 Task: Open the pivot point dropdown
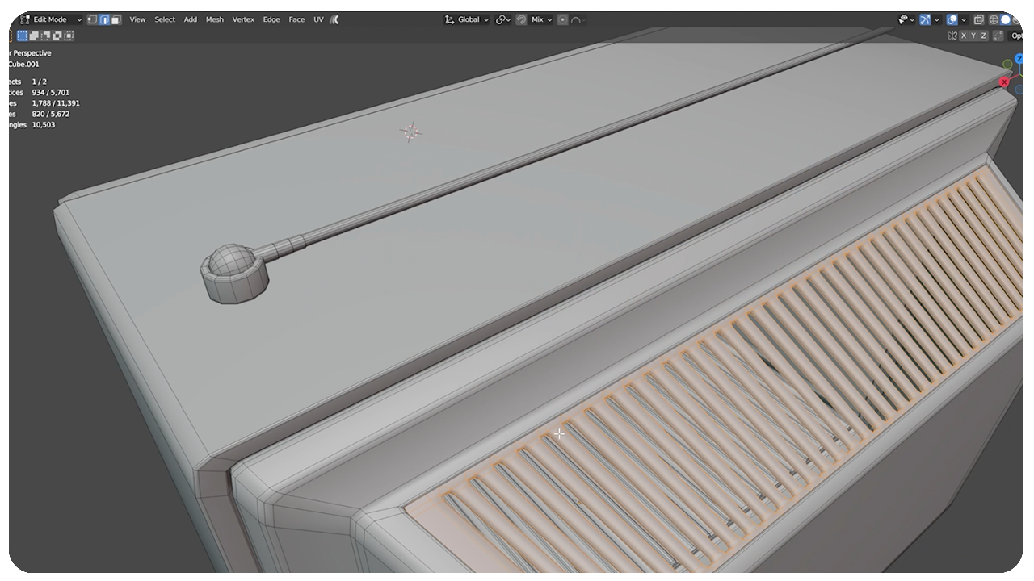pyautogui.click(x=503, y=19)
